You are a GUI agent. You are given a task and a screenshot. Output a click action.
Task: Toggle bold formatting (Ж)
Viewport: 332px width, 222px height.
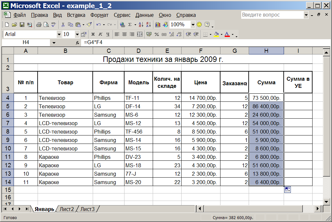[93, 34]
